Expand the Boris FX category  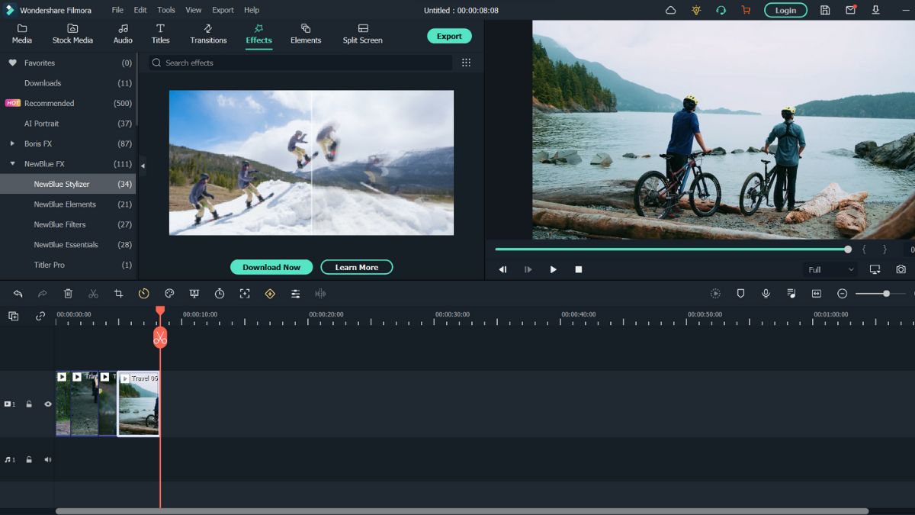pos(11,143)
